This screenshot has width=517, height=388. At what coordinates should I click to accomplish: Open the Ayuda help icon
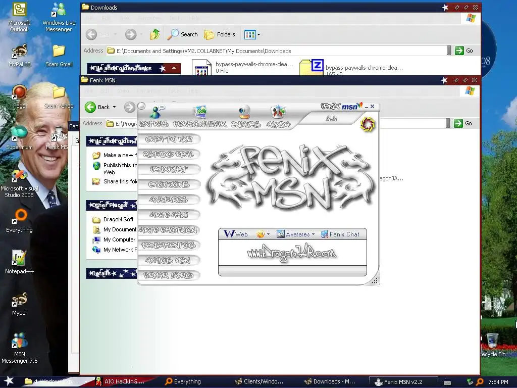point(278,113)
